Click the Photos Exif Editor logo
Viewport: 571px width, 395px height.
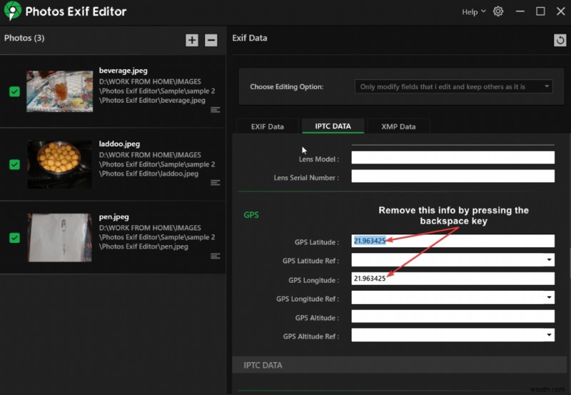coord(12,11)
